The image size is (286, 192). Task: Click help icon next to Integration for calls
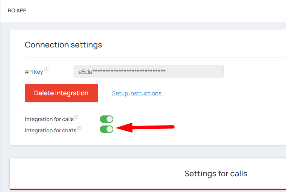tap(76, 117)
